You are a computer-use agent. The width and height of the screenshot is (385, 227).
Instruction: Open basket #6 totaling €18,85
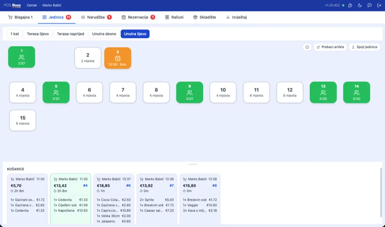tap(113, 199)
